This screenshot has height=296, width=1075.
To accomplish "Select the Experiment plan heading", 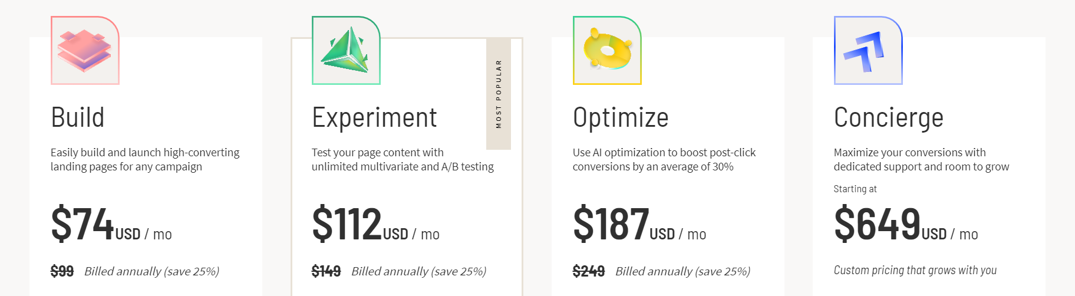I will tap(374, 118).
